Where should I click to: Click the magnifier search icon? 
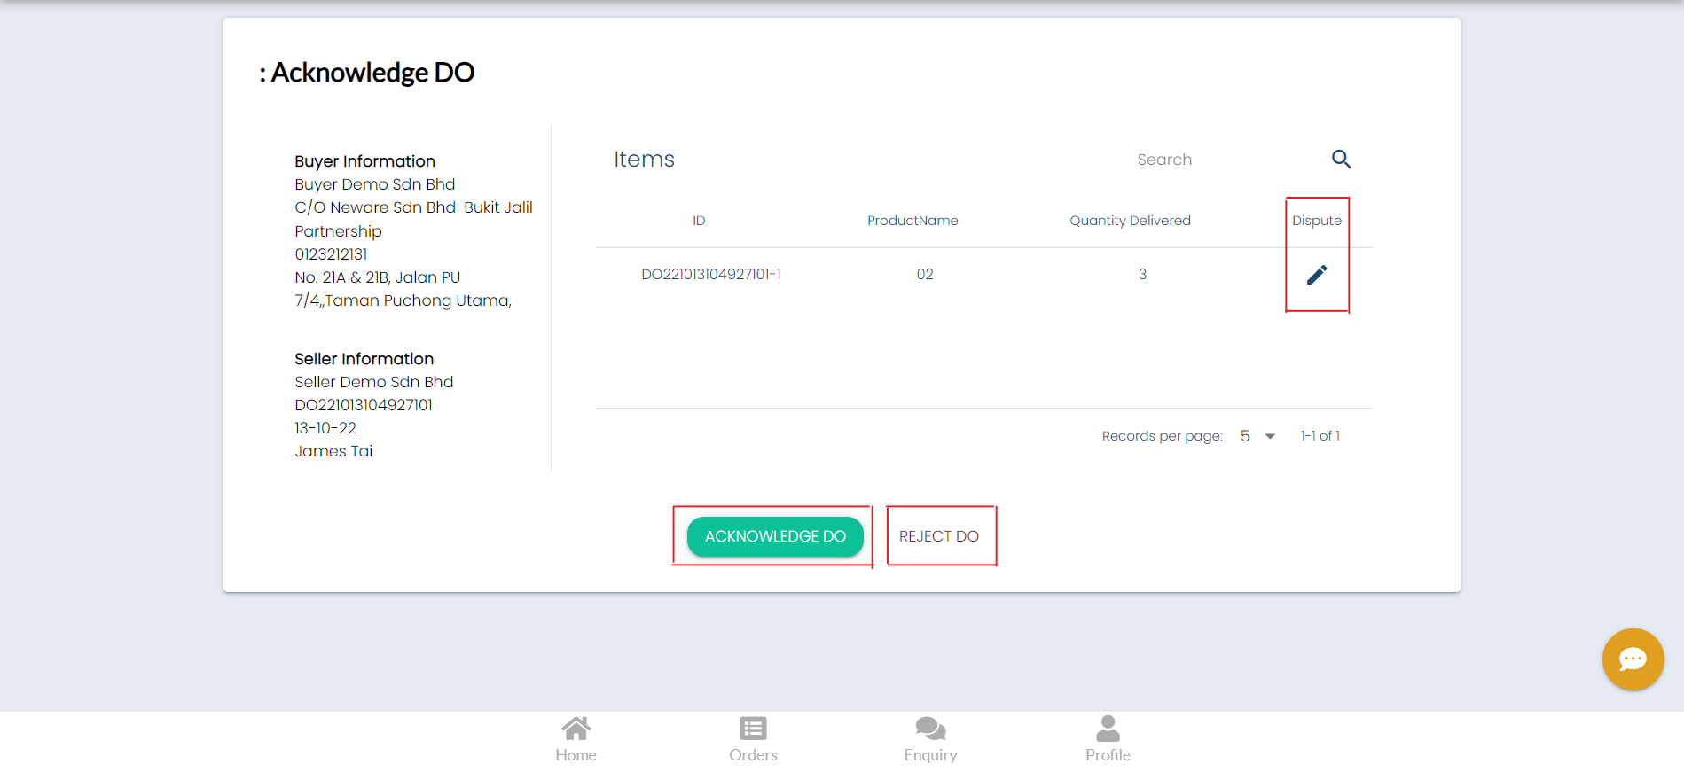[x=1341, y=160]
